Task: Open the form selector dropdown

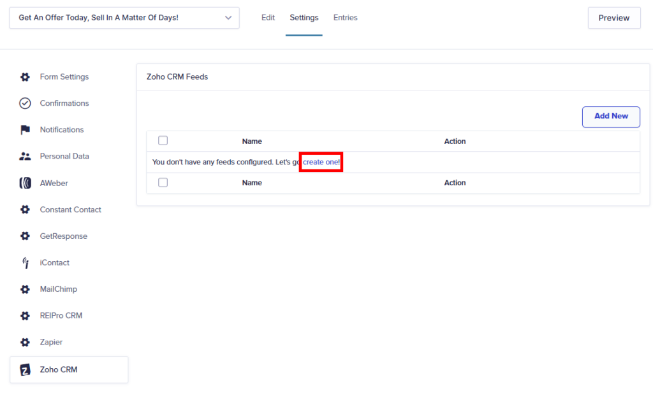Action: (x=124, y=18)
